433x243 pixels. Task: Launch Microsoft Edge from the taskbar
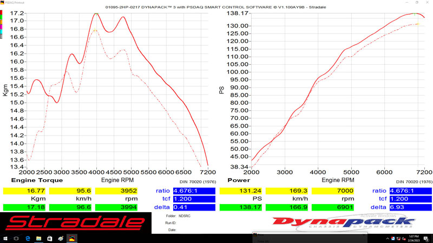pos(28,239)
